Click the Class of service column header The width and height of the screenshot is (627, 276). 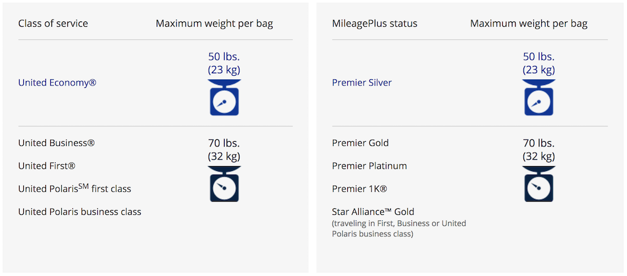53,24
